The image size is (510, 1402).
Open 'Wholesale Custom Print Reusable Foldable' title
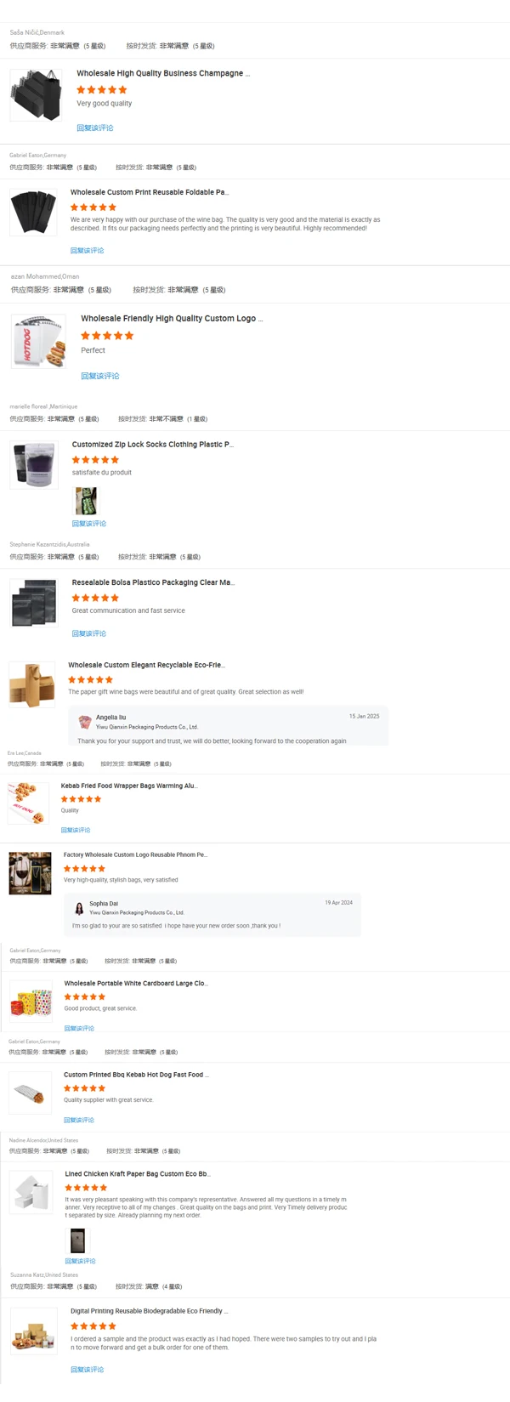pos(150,193)
